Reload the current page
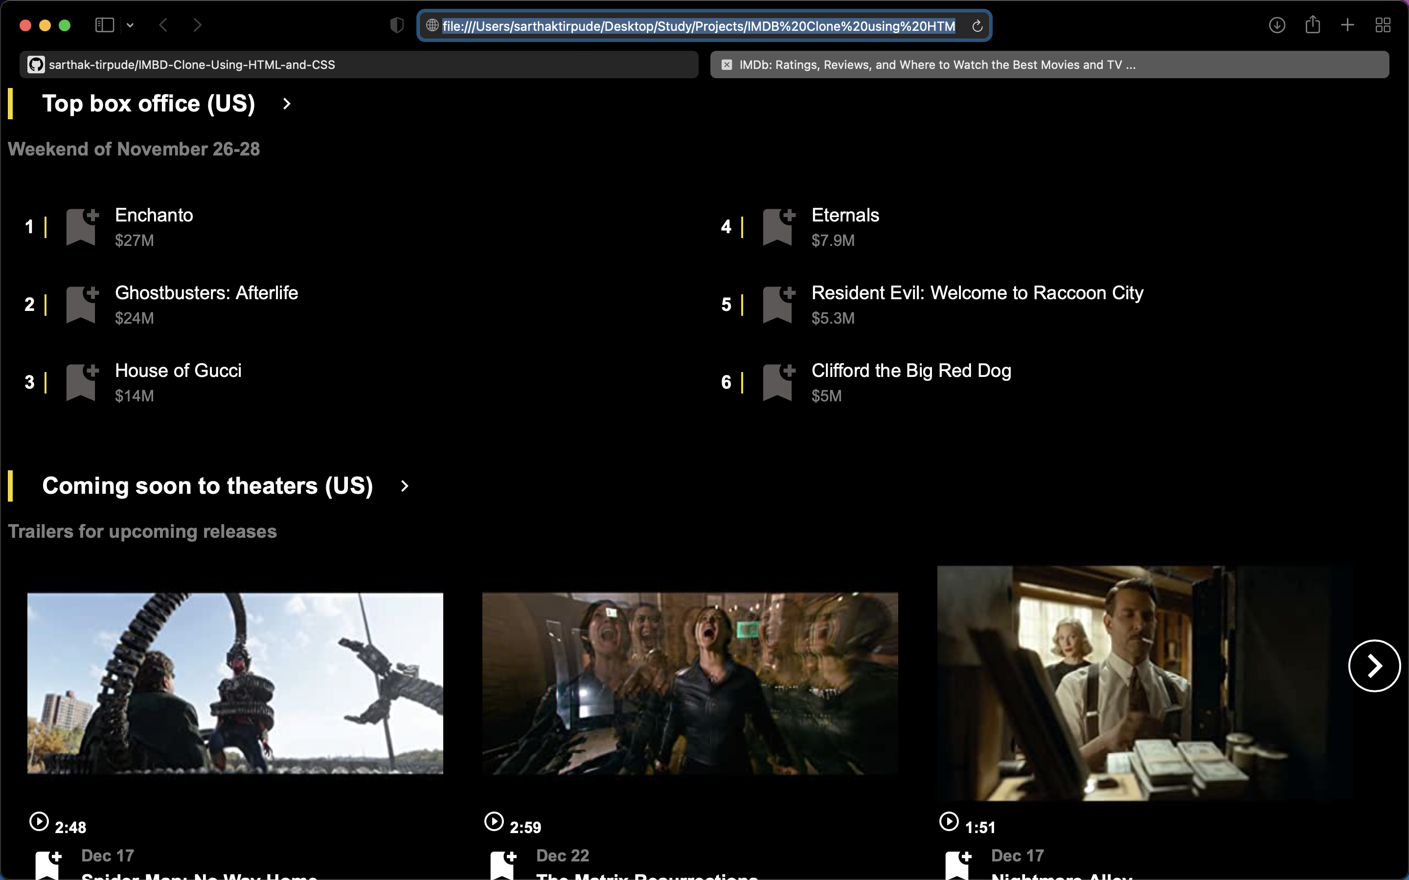The width and height of the screenshot is (1409, 880). coord(977,26)
